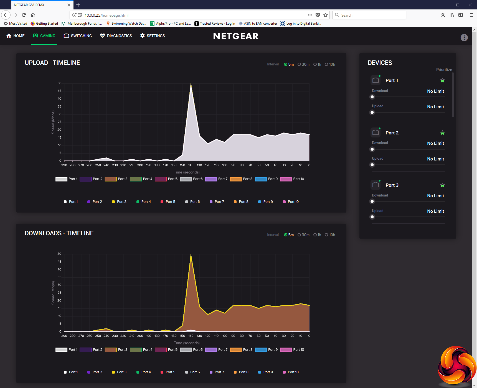The image size is (477, 388).
Task: Click the Port 1 prioritize star icon
Action: (x=442, y=80)
